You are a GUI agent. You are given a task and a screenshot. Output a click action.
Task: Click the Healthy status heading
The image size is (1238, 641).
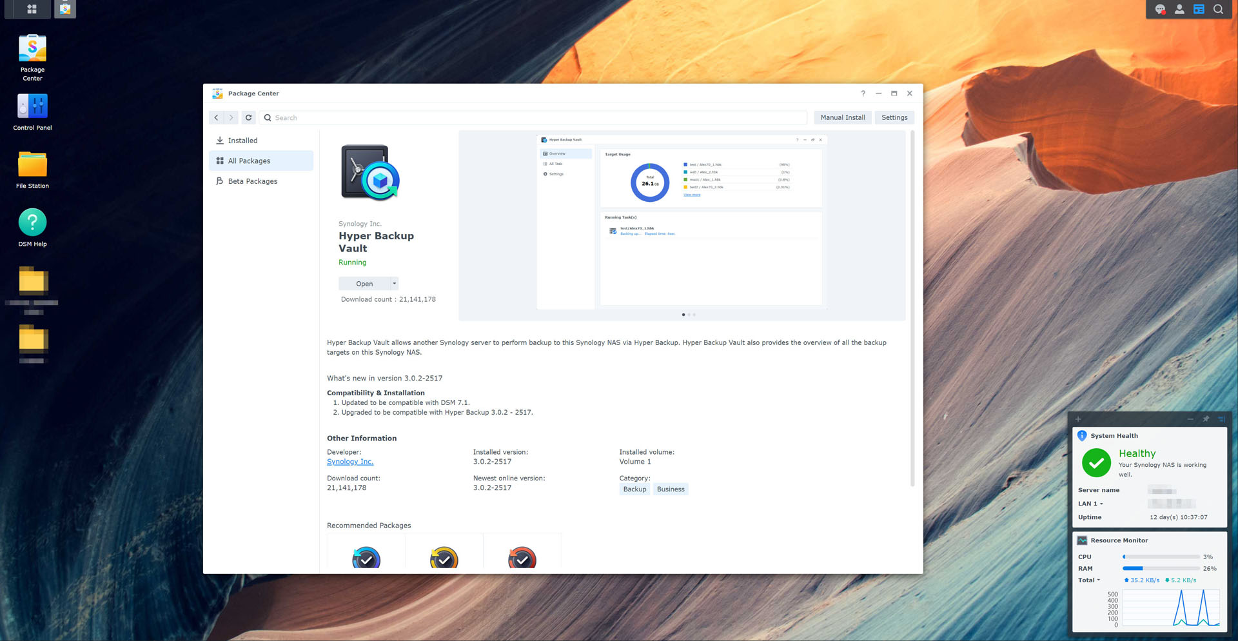coord(1137,453)
